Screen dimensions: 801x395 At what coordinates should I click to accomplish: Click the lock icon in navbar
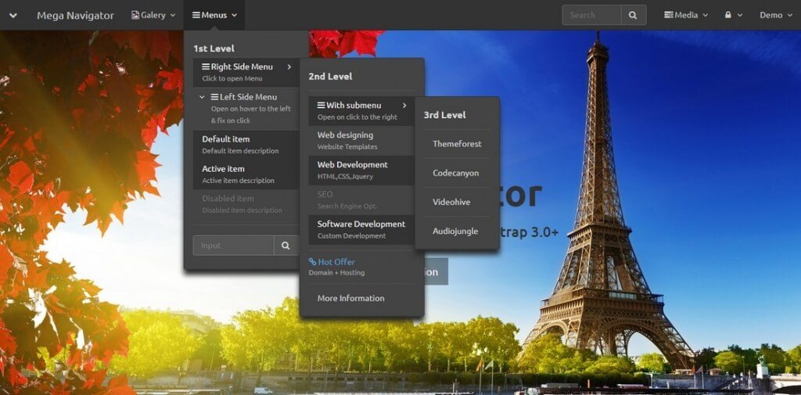728,15
